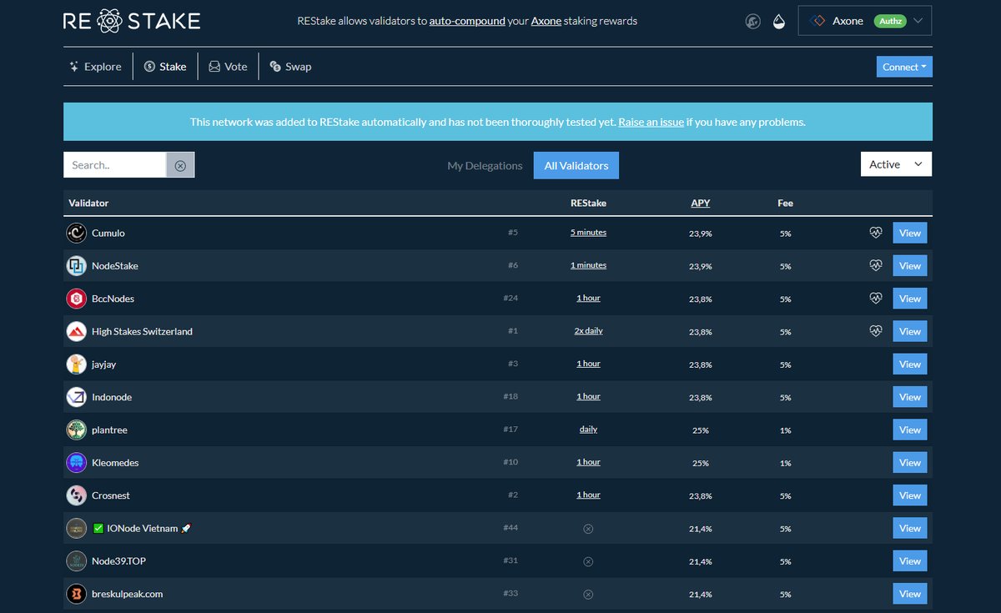This screenshot has height=613, width=1001.
Task: Switch to My Delegations
Action: pyautogui.click(x=485, y=165)
